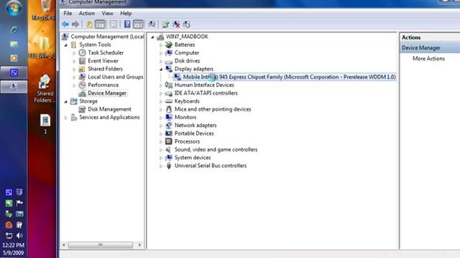Viewport: 460px width, 258px height.
Task: Select the 'Monitors' category text
Action: coord(185,117)
